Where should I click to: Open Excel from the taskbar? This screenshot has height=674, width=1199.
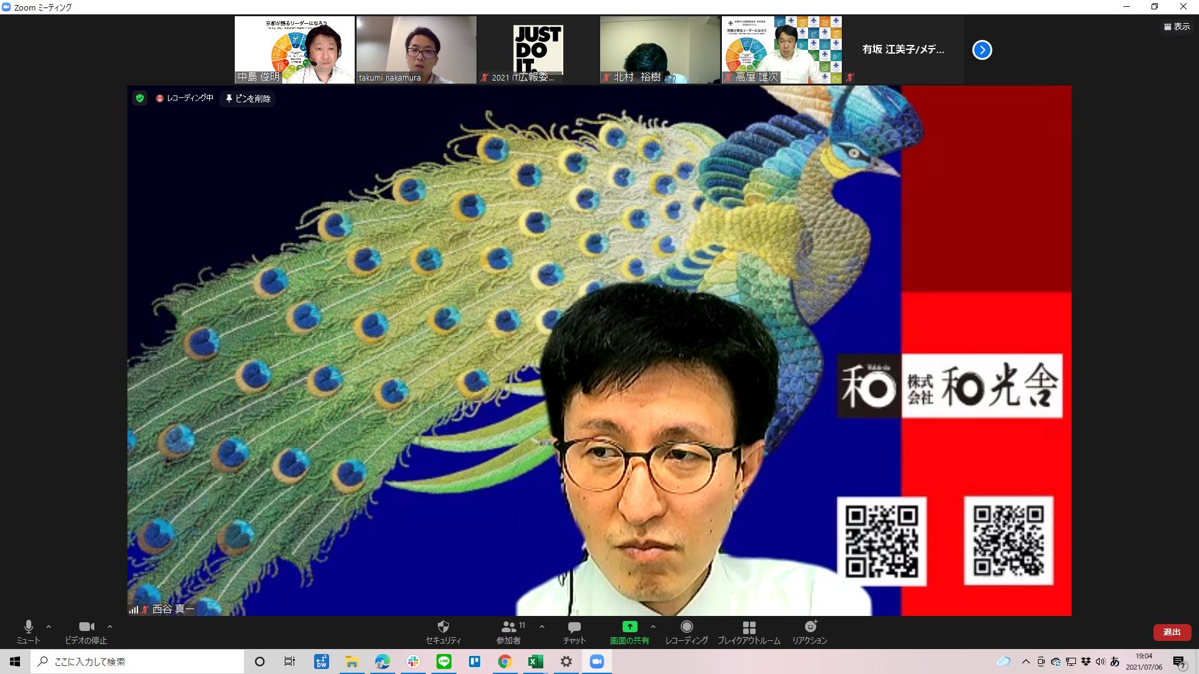tap(536, 662)
